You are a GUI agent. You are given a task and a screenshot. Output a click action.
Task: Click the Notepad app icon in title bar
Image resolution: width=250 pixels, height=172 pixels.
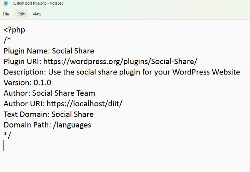tap(6, 3)
